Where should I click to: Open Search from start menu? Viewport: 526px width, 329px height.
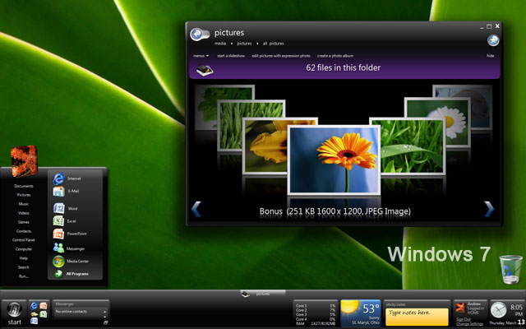[x=24, y=267]
